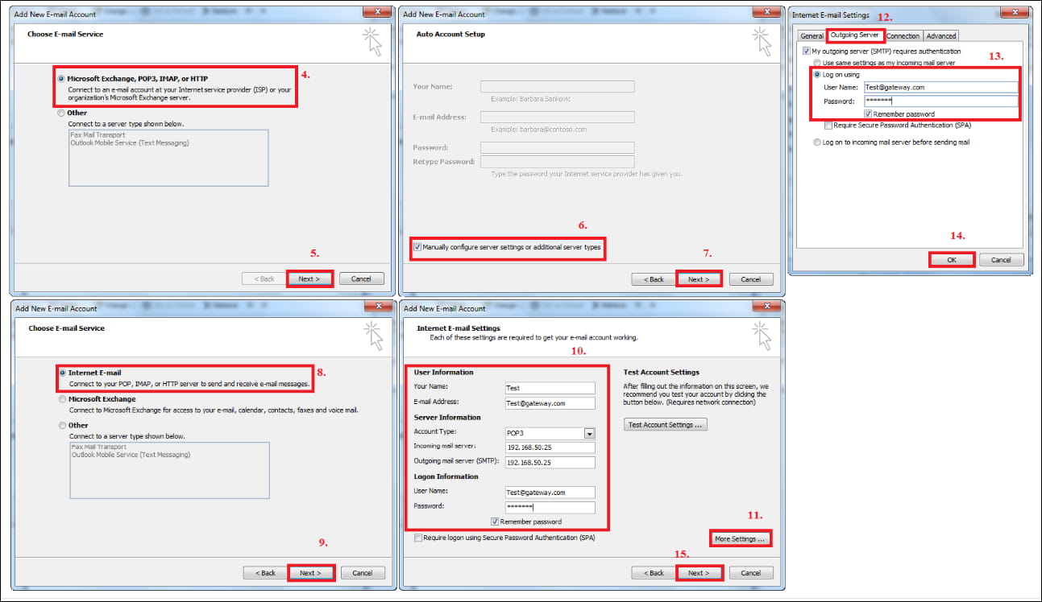Click Cancel in the tabbed Internet E-mail Settings dialog
The image size is (1042, 602).
(1002, 260)
